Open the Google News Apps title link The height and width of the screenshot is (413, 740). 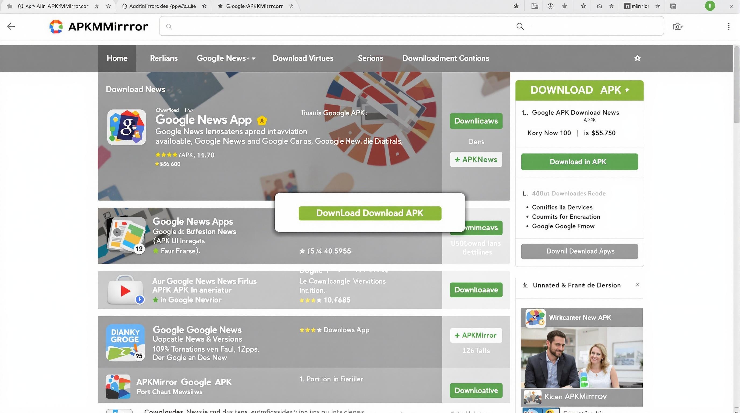193,222
